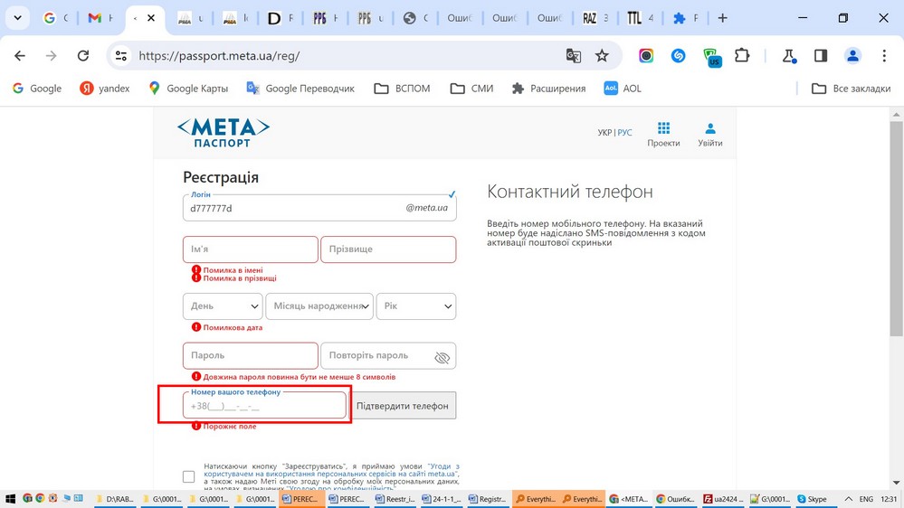904x508 pixels.
Task: Switch language to УКР
Action: [x=604, y=133]
